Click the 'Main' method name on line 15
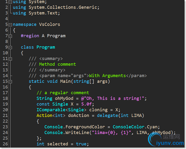Image resolution: width=186 pixels, height=149 pixels. tap(65, 81)
